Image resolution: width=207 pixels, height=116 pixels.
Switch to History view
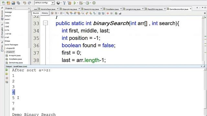point(45,13)
